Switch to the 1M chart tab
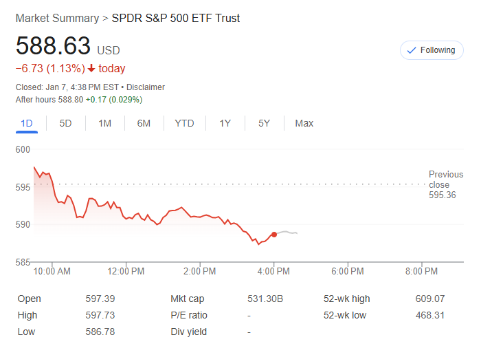The image size is (481, 346). (104, 123)
